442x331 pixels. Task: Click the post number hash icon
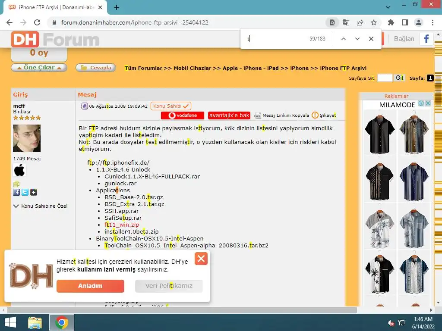click(84, 106)
